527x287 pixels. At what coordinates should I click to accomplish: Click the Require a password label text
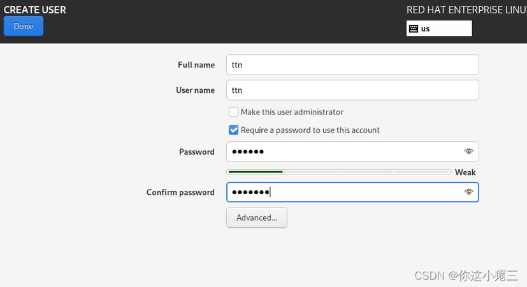click(310, 130)
